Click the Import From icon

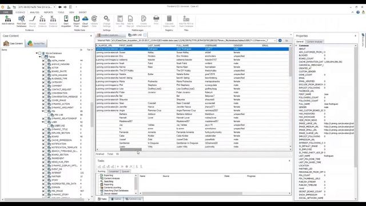(x=76, y=19)
